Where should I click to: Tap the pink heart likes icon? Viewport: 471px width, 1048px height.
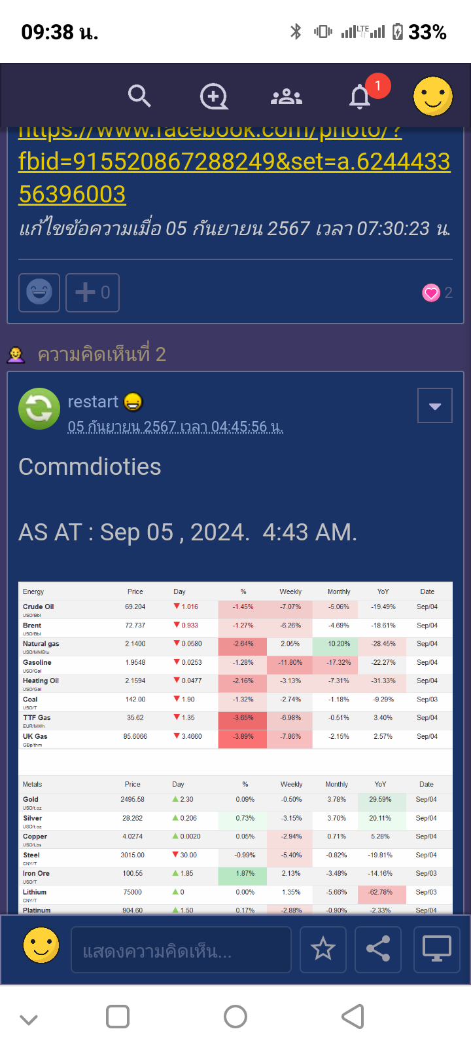(431, 293)
